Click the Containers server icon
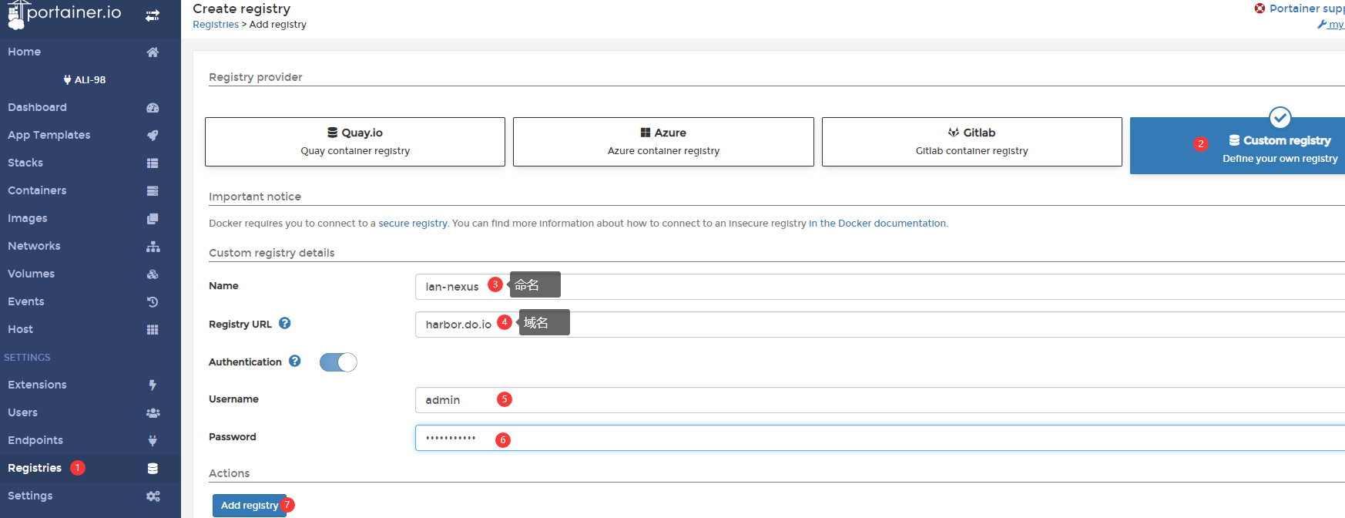 point(153,191)
